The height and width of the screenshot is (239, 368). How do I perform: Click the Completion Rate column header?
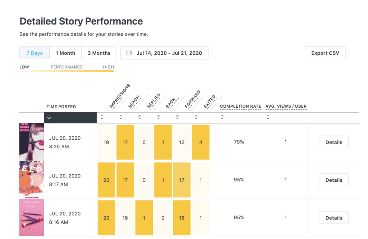(x=240, y=107)
